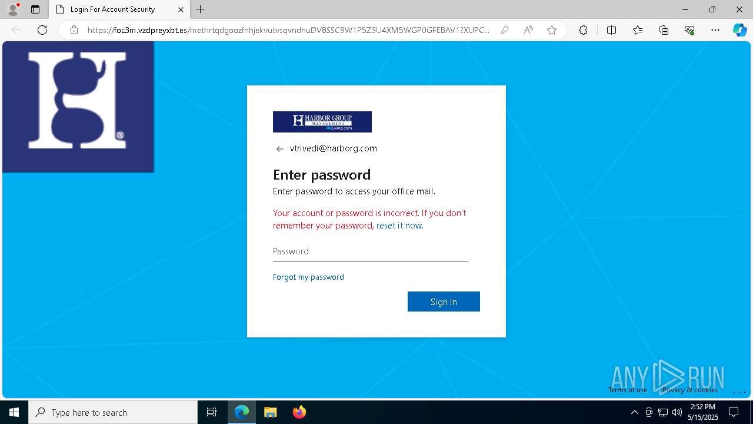
Task: View site information lock icon
Action: [x=74, y=30]
